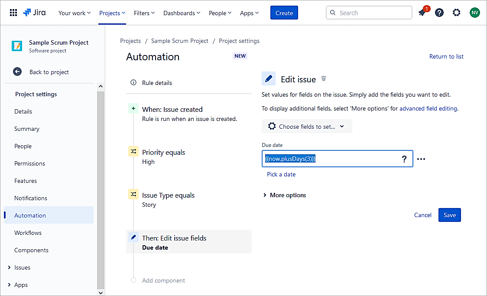The image size is (487, 296).
Task: Click the Pick a date link
Action: tap(281, 174)
